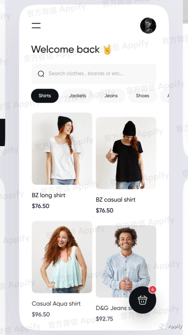188x335 pixels.
Task: Open the BZ casual shirt photo
Action: pos(126,153)
